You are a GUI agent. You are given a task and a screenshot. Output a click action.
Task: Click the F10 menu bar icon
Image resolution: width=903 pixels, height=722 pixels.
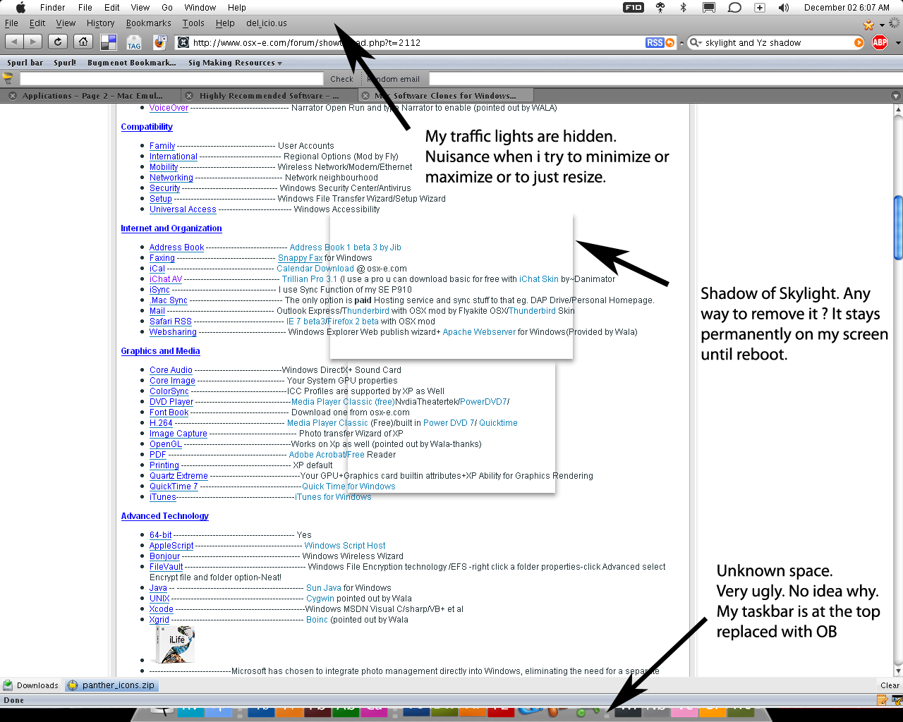634,8
